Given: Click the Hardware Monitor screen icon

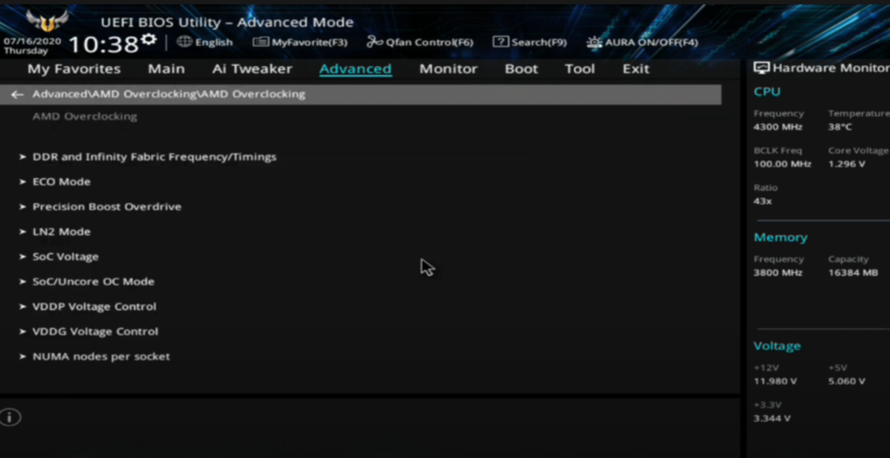Looking at the screenshot, I should [x=761, y=68].
